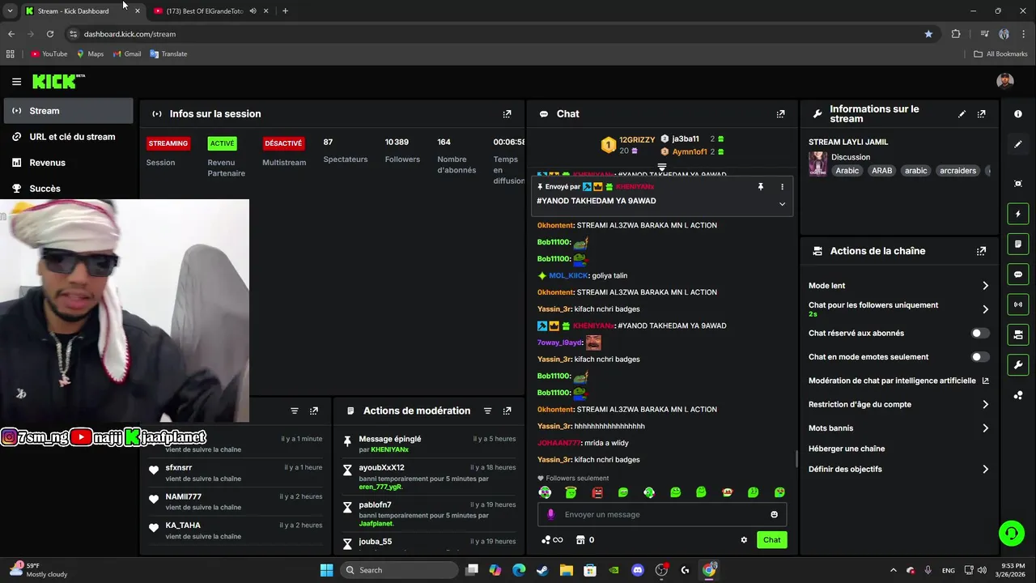Open three-dot menu on pinned message
Viewport: 1036px width, 583px height.
point(782,187)
